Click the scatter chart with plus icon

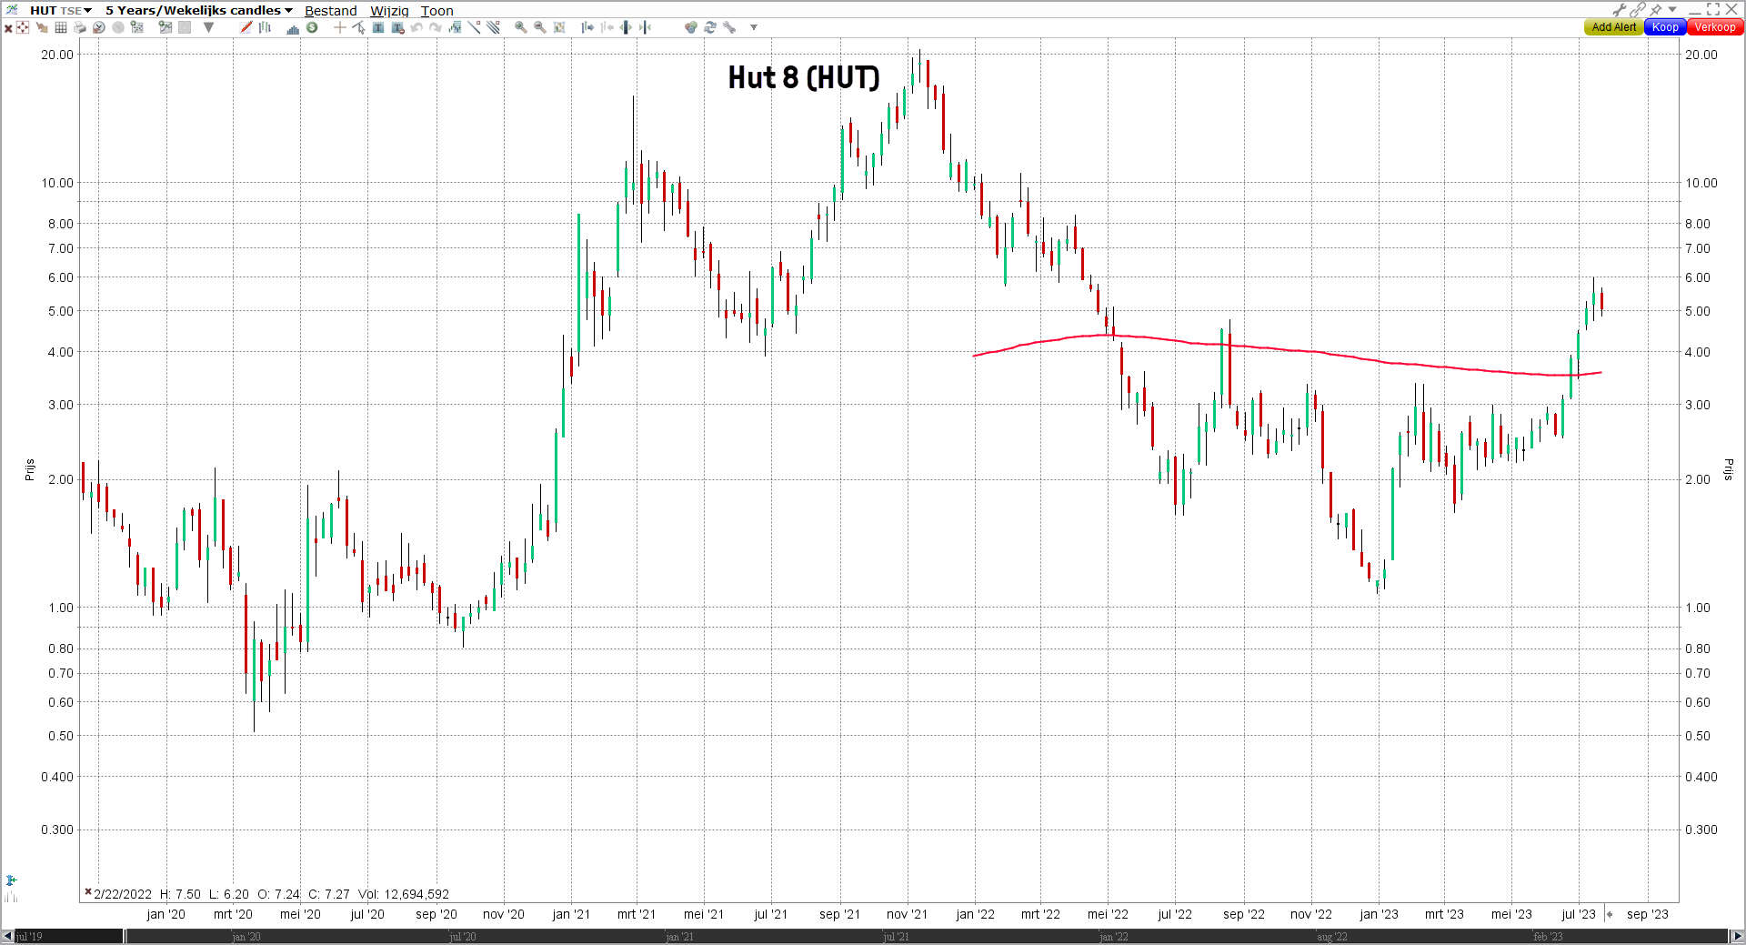(x=137, y=27)
